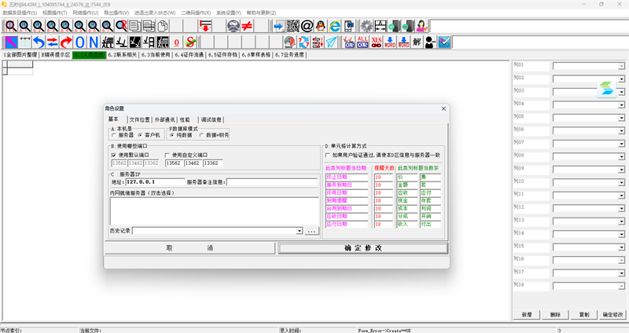Expand the 历史记录 dropdown list
Viewport: 629px width, 333px height.
299,231
